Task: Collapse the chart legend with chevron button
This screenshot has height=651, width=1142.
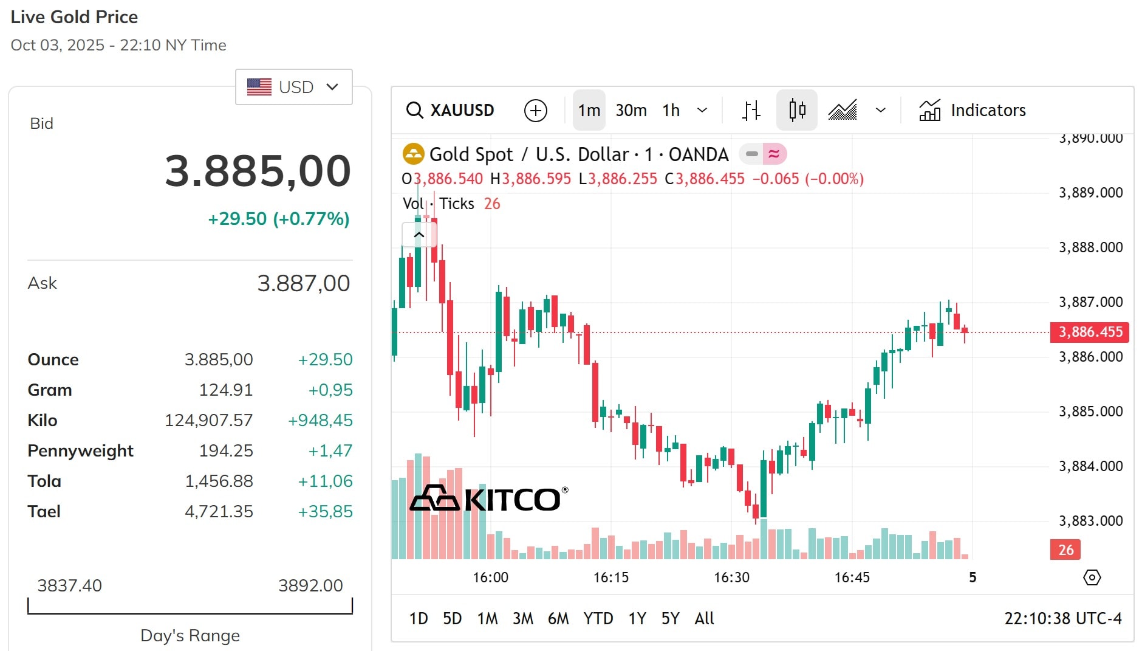Action: [x=419, y=235]
